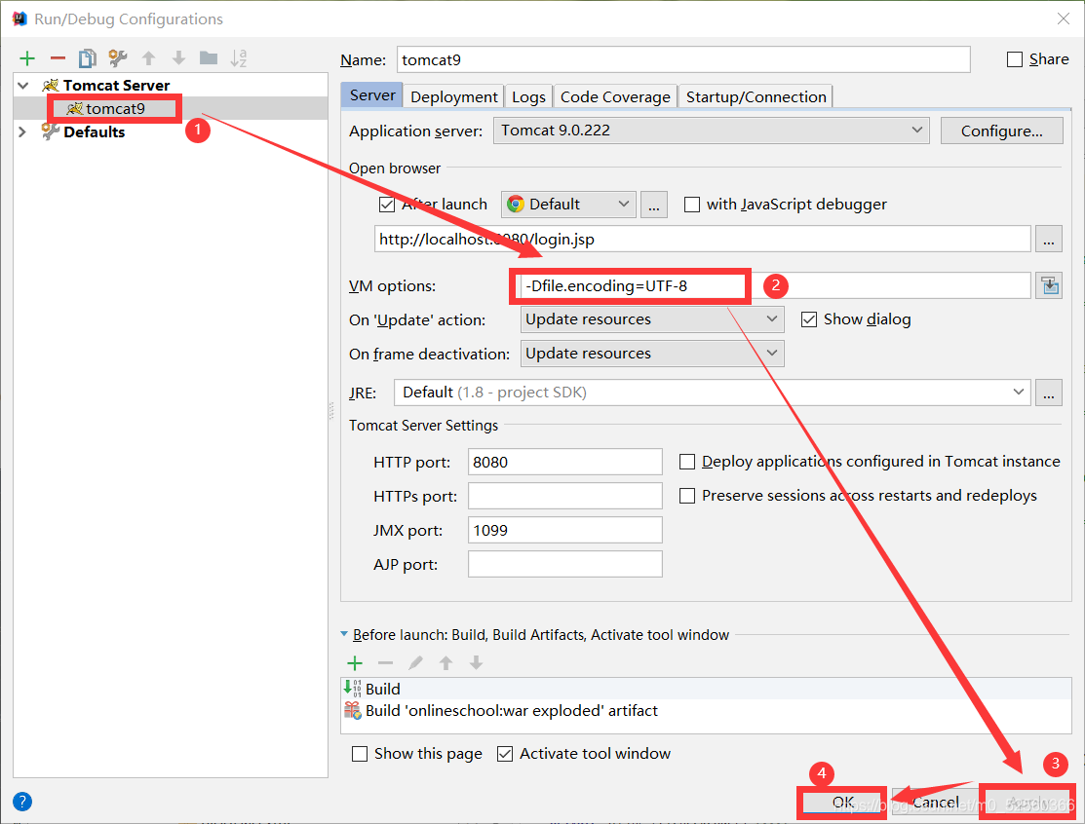Enable Preserve sessions across restarts and redeploys
Image resolution: width=1085 pixels, height=824 pixels.
(x=687, y=496)
